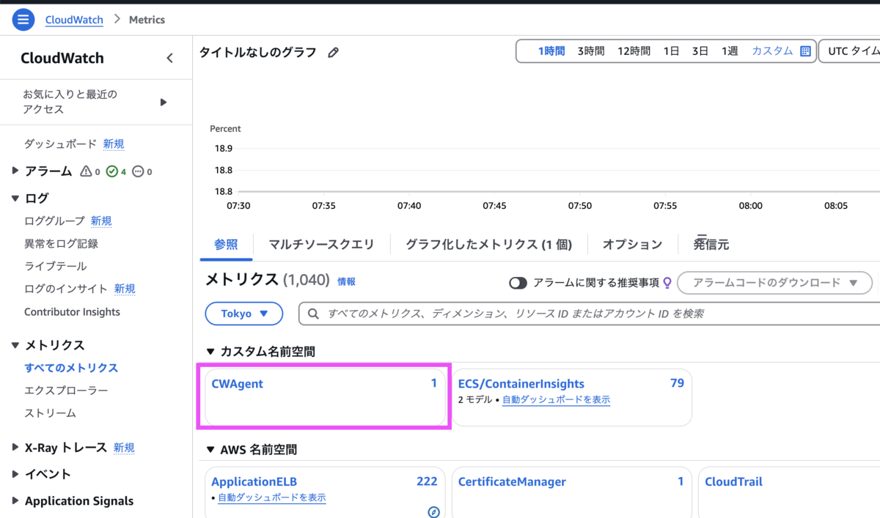Open Contributor Insights in the sidebar
Screen dimensions: 880x518
[72, 311]
